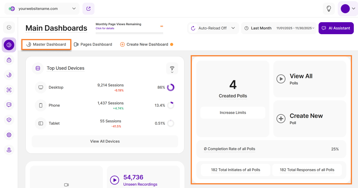This screenshot has height=188, width=358.
Task: Open the external site link icon
Action: pos(88,9)
